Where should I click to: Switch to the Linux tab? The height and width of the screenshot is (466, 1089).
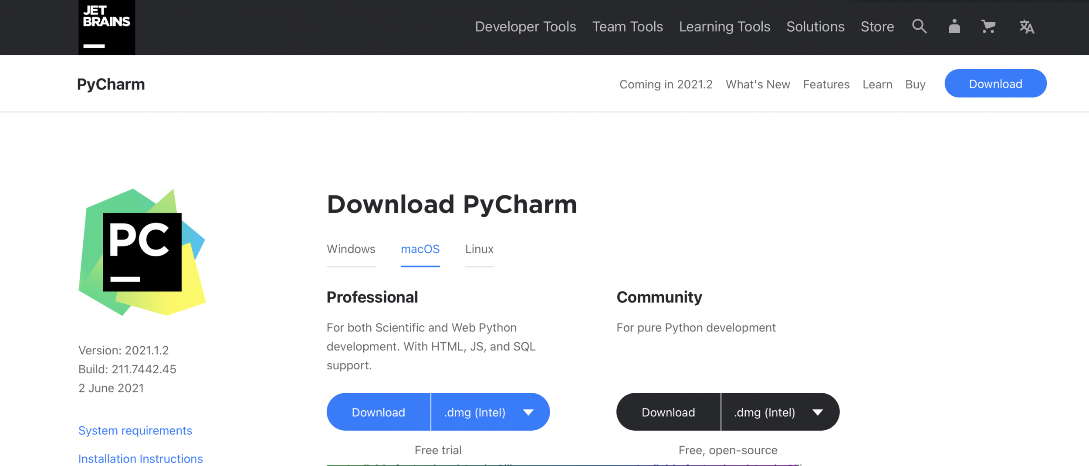[479, 249]
